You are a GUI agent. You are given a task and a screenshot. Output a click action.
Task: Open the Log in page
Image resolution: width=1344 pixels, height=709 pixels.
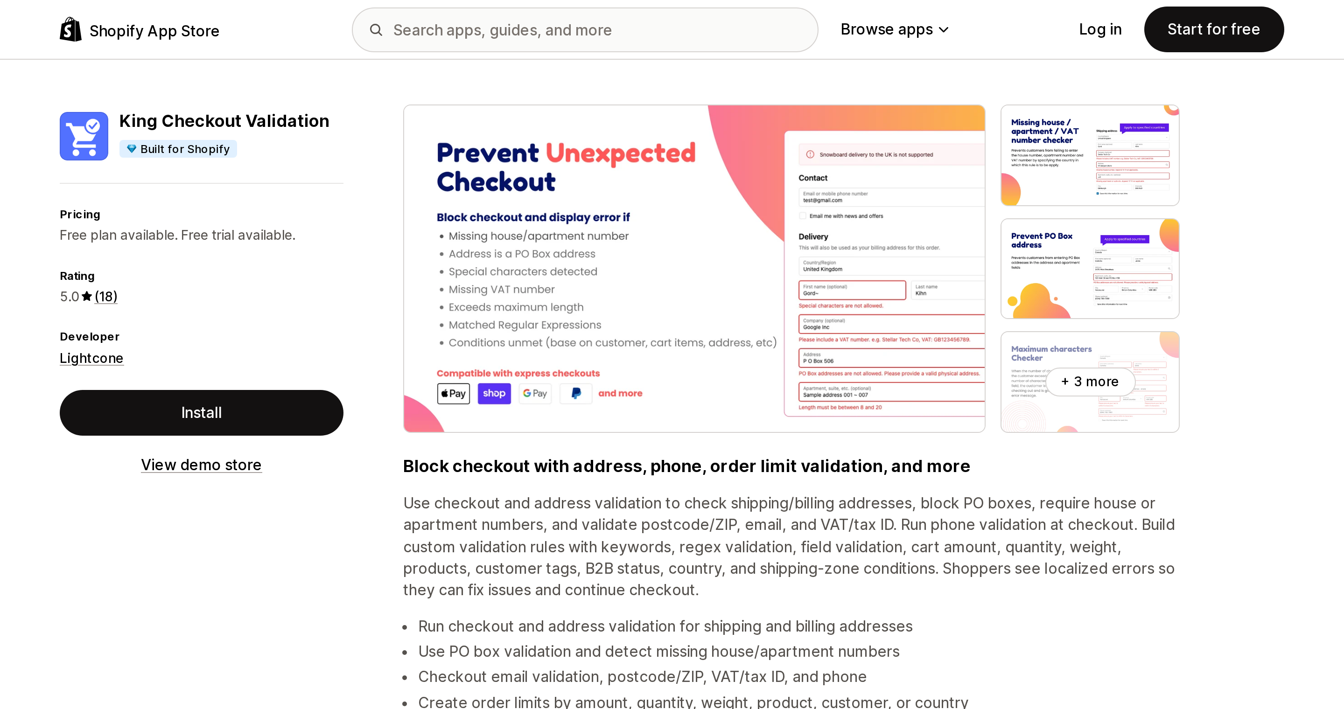point(1100,30)
